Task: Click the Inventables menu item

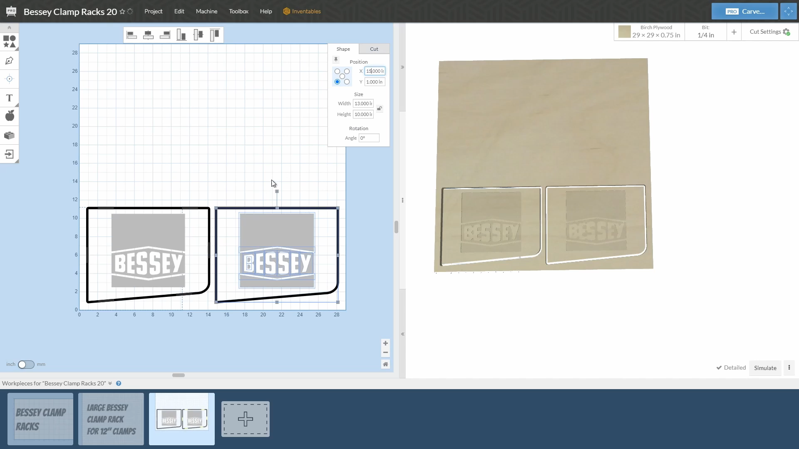Action: (302, 11)
